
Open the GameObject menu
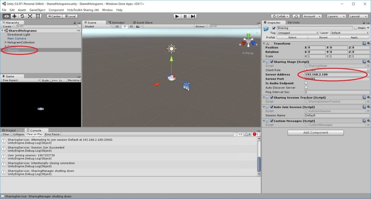click(x=37, y=10)
